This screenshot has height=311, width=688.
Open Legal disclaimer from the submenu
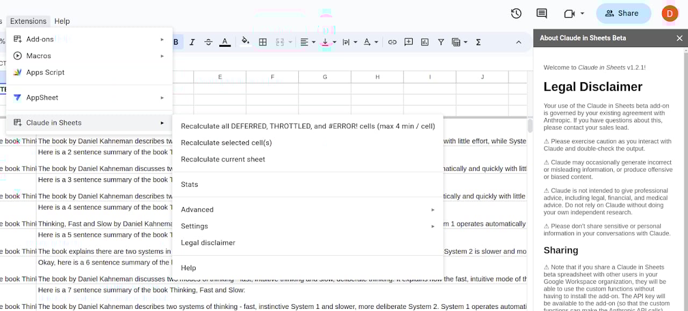click(308, 243)
